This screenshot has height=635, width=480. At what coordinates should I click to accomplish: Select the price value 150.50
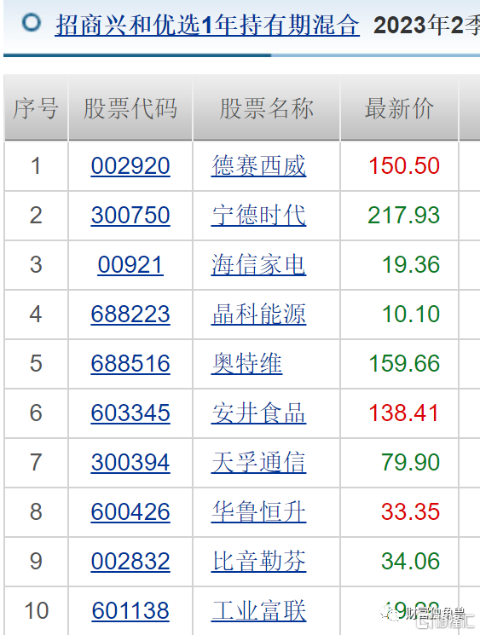tap(404, 166)
